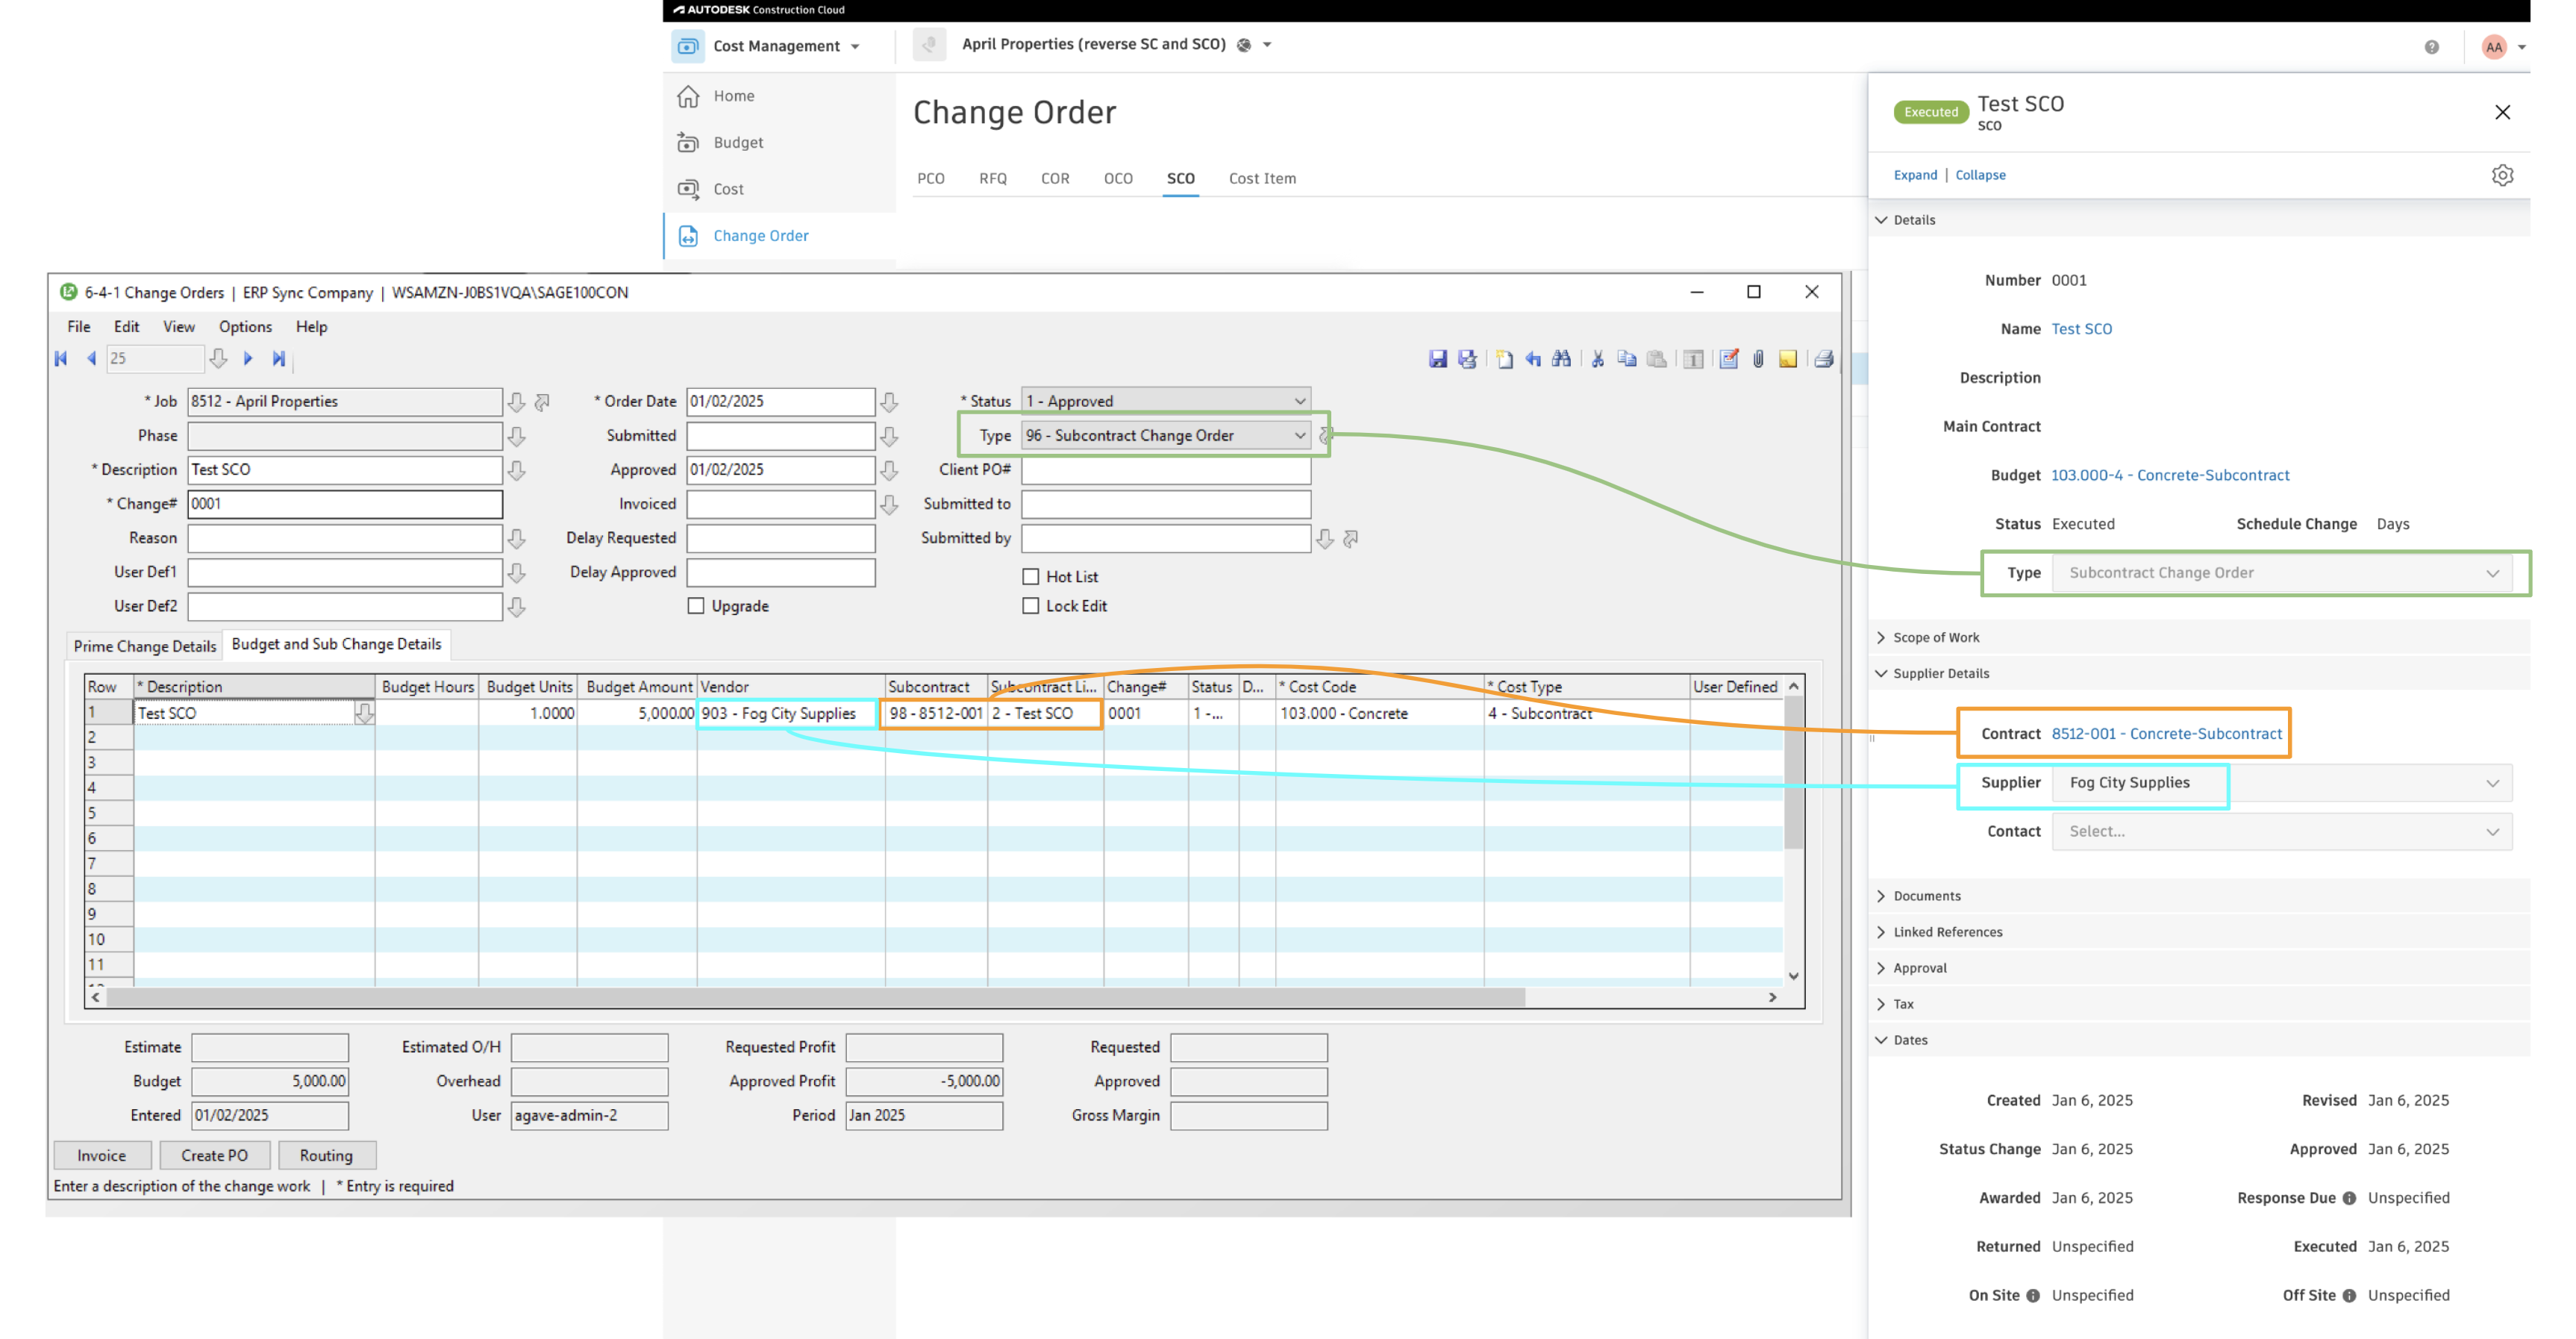The height and width of the screenshot is (1339, 2576).
Task: Expand the Scope of Work section
Action: pos(1881,638)
